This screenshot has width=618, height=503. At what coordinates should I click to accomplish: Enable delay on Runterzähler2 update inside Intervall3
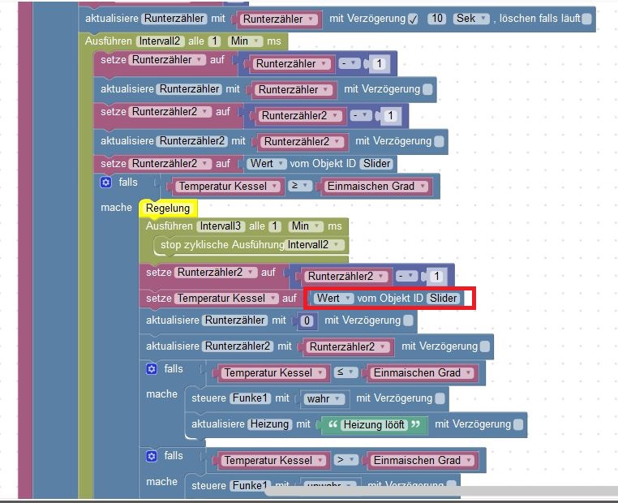485,346
